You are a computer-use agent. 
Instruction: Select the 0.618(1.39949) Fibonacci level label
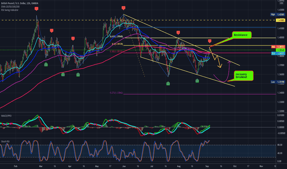coord(116,37)
